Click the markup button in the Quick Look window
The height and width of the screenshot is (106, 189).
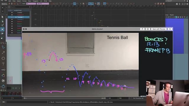click(x=148, y=29)
